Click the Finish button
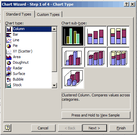This screenshot has width=137, height=135. point(121,128)
